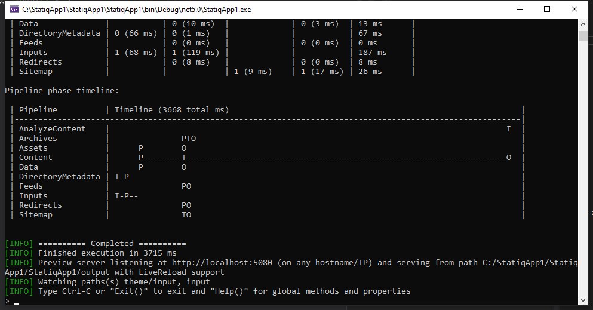593x310 pixels.
Task: Close the StatiqApp1.exe console window
Action: click(574, 9)
